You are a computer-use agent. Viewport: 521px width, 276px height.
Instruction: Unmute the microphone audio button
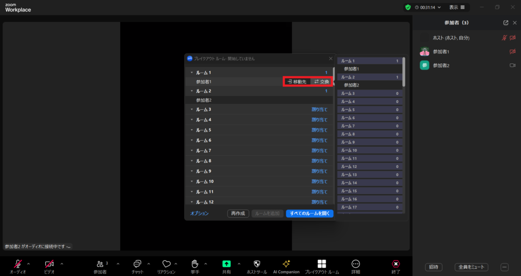point(18,264)
